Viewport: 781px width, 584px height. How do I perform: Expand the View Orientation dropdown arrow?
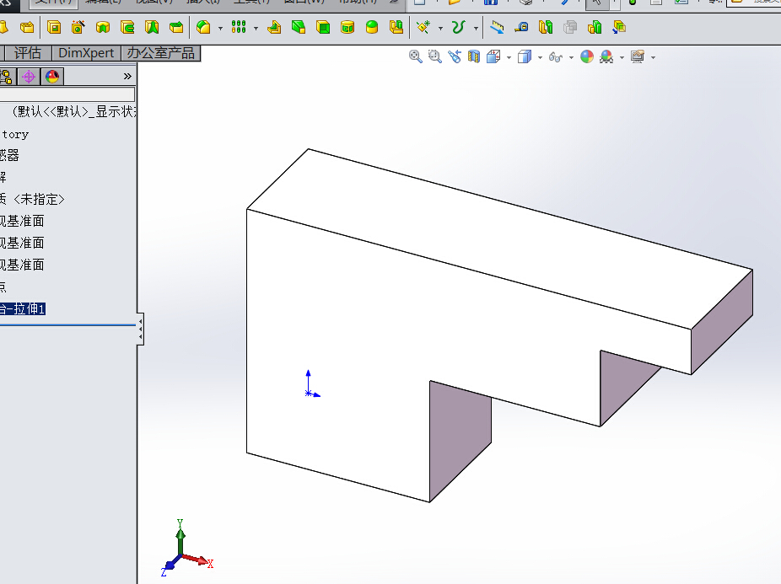pyautogui.click(x=509, y=58)
